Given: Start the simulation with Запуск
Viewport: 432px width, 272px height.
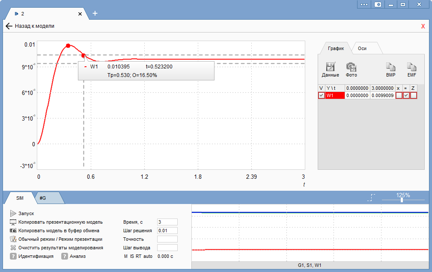Looking at the screenshot, I should pyautogui.click(x=22, y=213).
